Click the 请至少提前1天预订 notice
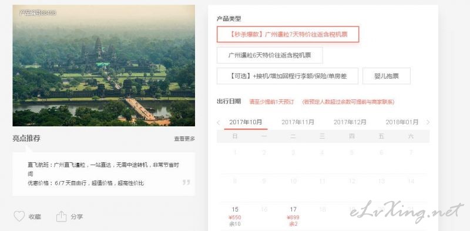This screenshot has height=231, width=470. coord(273,102)
